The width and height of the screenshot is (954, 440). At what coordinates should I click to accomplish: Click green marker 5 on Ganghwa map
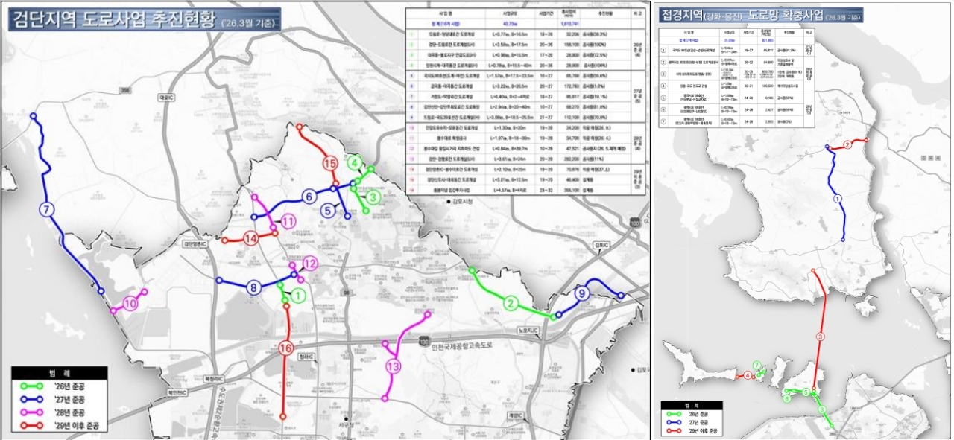coord(806,392)
